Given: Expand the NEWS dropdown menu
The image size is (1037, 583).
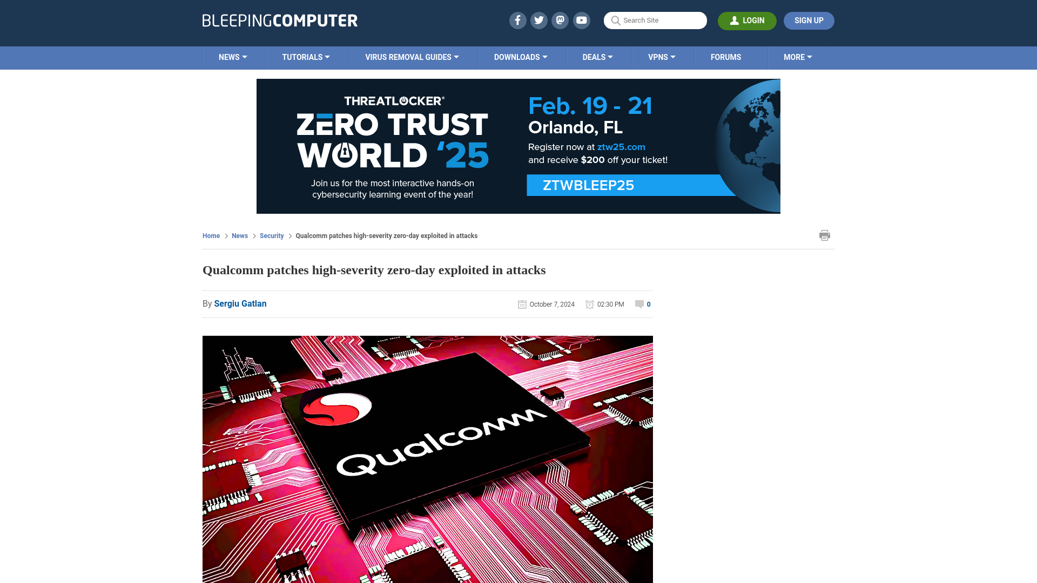Looking at the screenshot, I should [232, 57].
